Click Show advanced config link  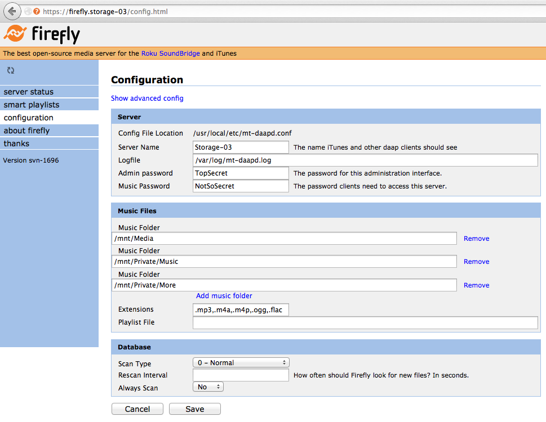pos(147,98)
